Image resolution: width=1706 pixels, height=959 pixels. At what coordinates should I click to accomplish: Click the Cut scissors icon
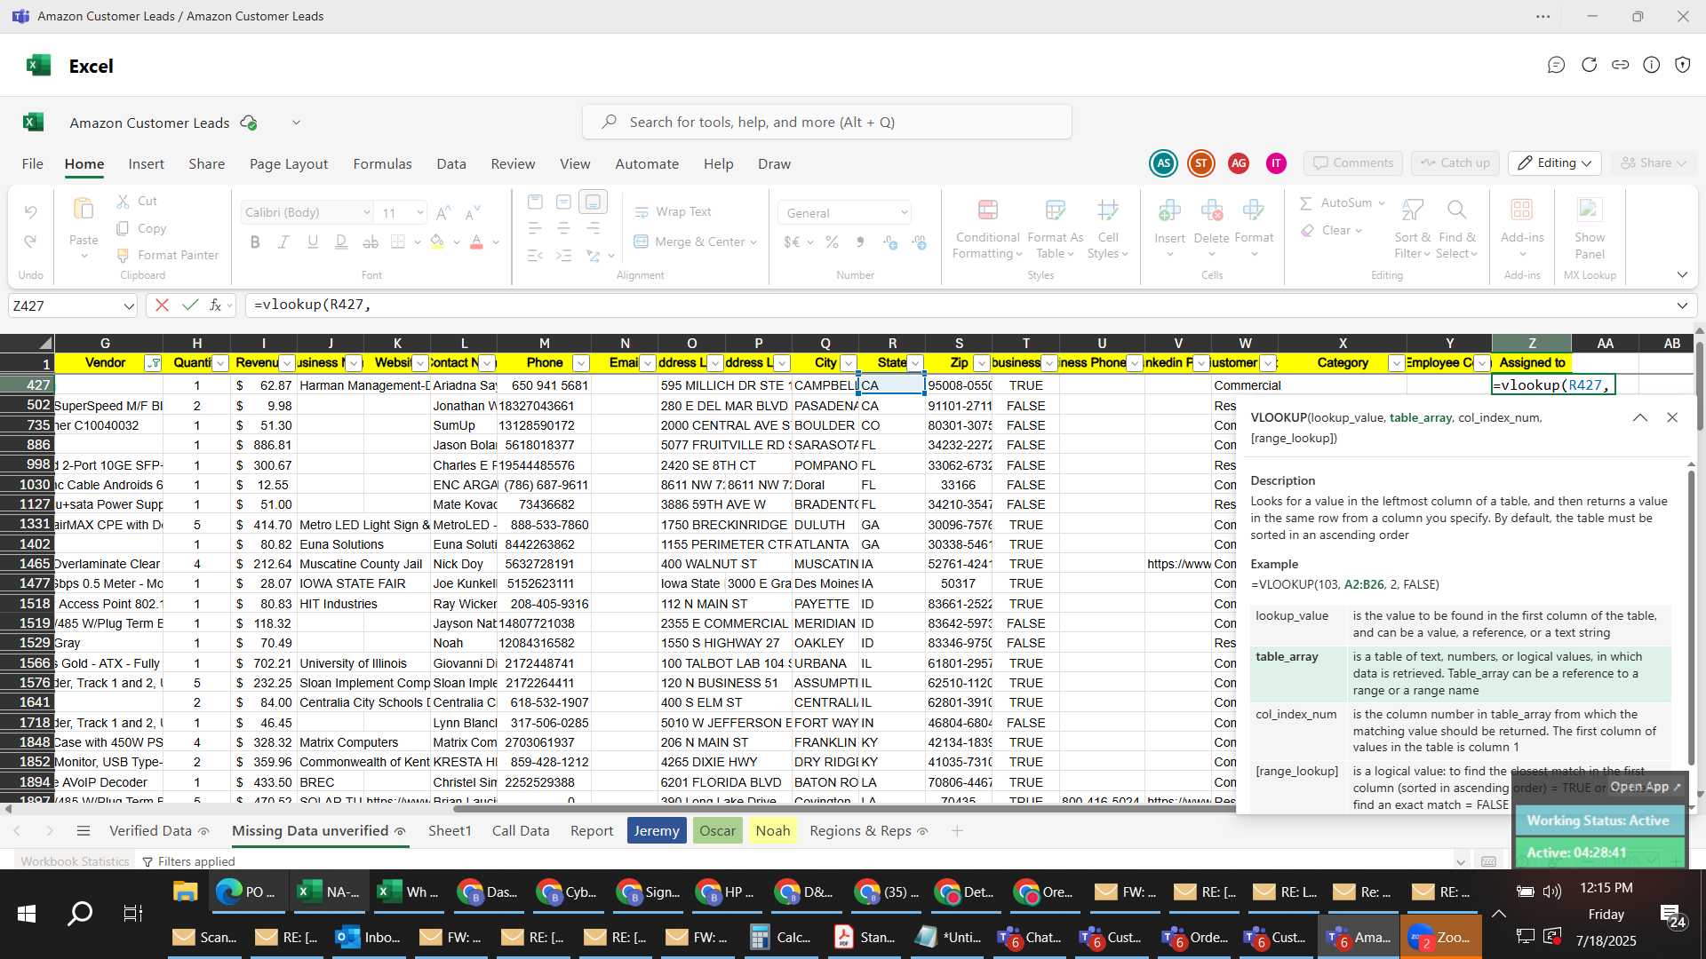tap(124, 202)
